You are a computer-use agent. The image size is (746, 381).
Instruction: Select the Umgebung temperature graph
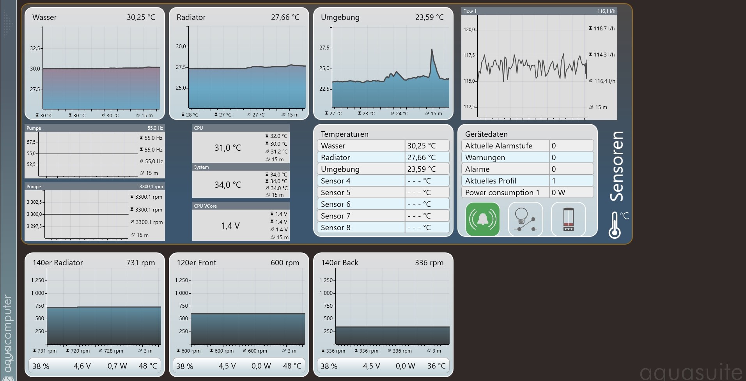383,64
